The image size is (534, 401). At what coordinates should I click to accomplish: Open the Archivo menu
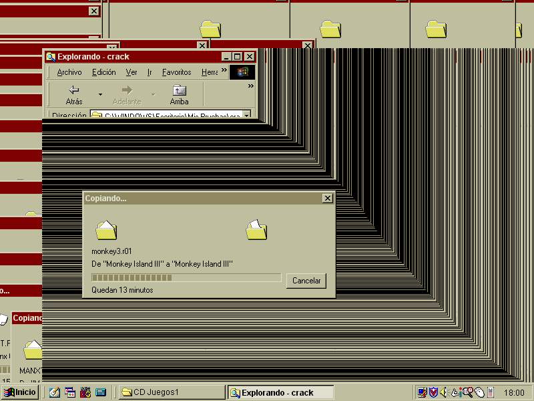(x=69, y=72)
